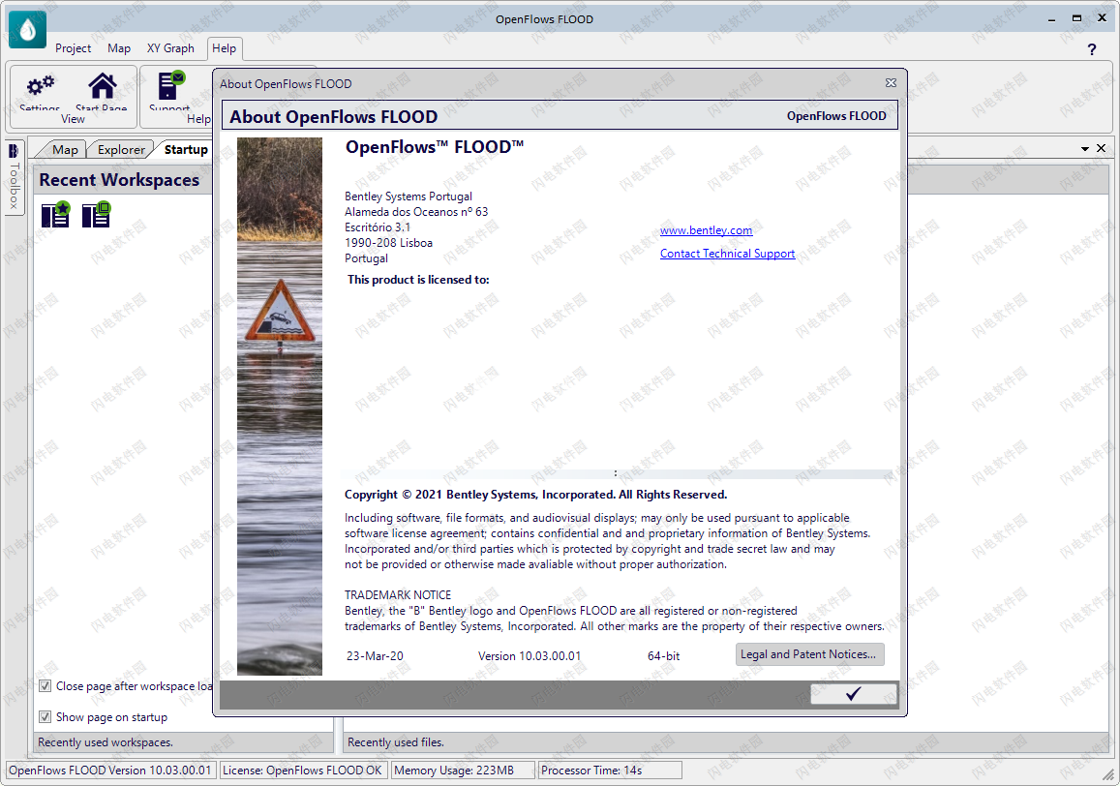Click the flood warning sign image

[280, 313]
